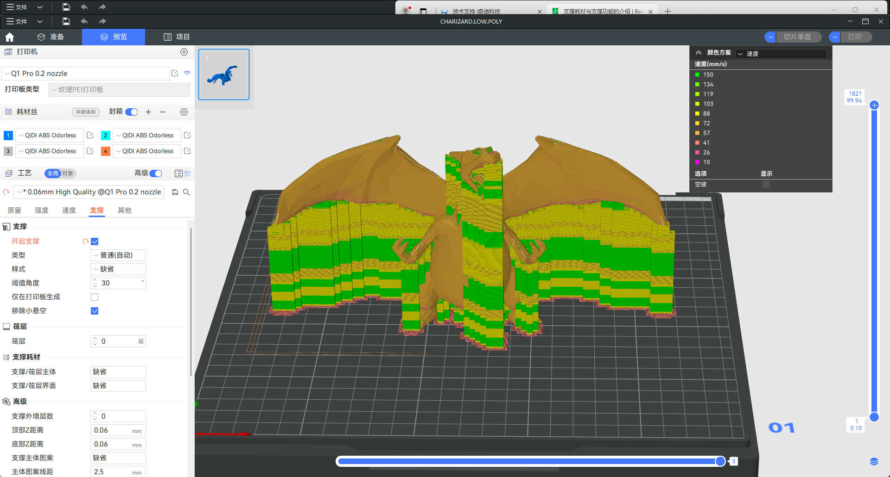Search process settings magnifier icon

[186, 192]
